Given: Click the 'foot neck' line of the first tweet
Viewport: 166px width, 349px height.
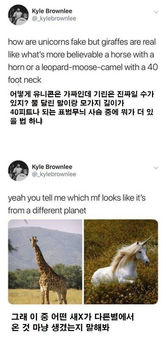Looking at the screenshot, I should tap(25, 80).
